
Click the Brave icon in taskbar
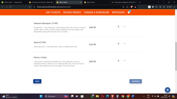point(113,96)
